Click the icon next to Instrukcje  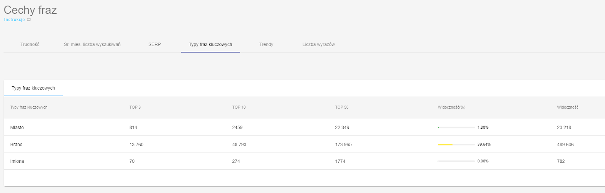click(x=29, y=20)
